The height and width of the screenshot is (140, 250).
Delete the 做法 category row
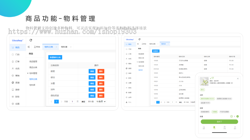pyautogui.click(x=101, y=77)
